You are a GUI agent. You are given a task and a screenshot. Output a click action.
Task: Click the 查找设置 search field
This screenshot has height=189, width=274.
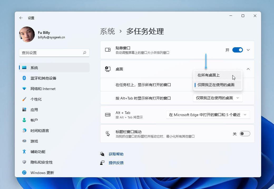coord(51,53)
